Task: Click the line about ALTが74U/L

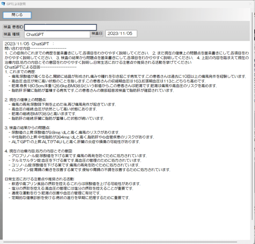Action: [74, 142]
